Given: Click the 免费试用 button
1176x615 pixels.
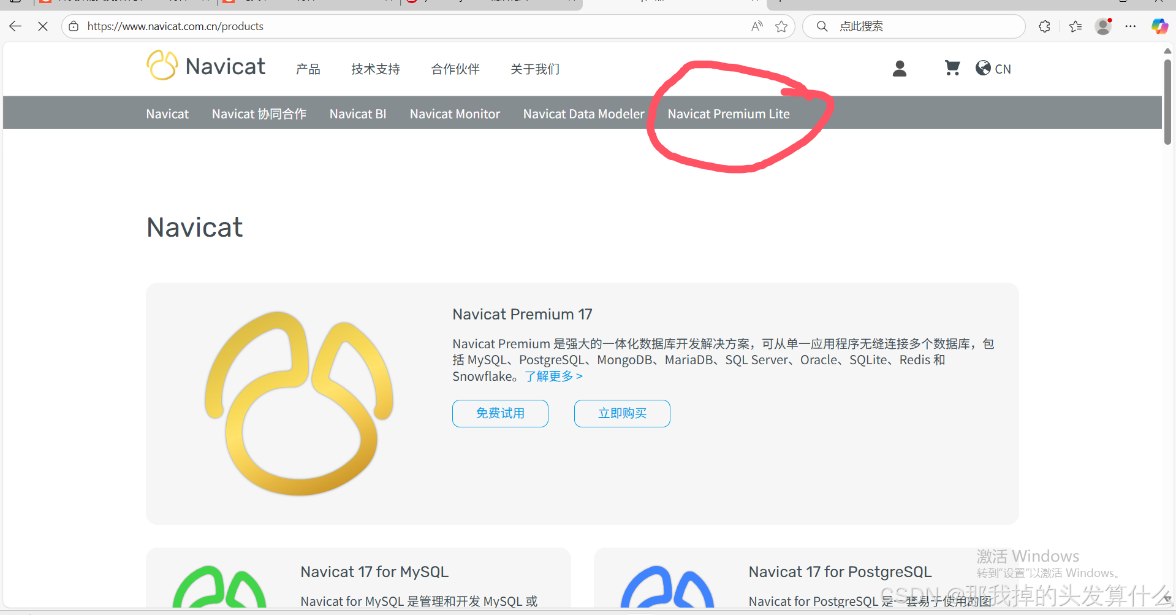Looking at the screenshot, I should click(x=500, y=413).
